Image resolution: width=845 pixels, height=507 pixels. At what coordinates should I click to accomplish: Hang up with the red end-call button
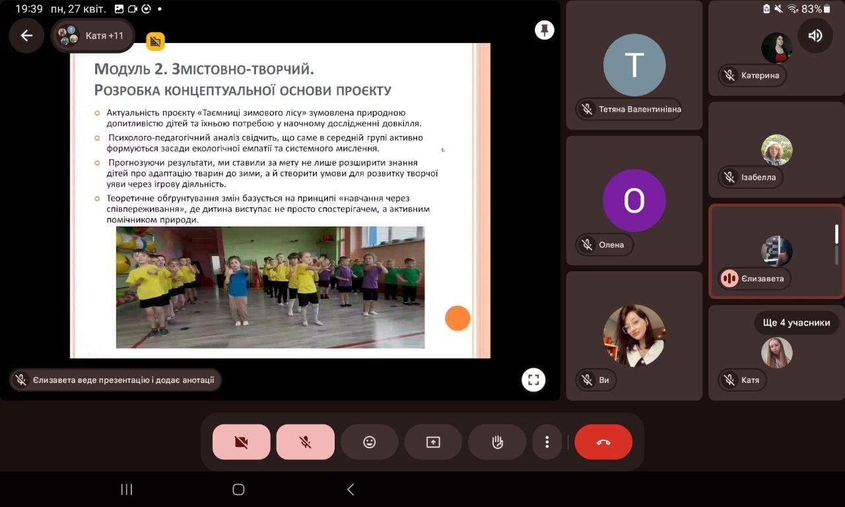coord(603,442)
